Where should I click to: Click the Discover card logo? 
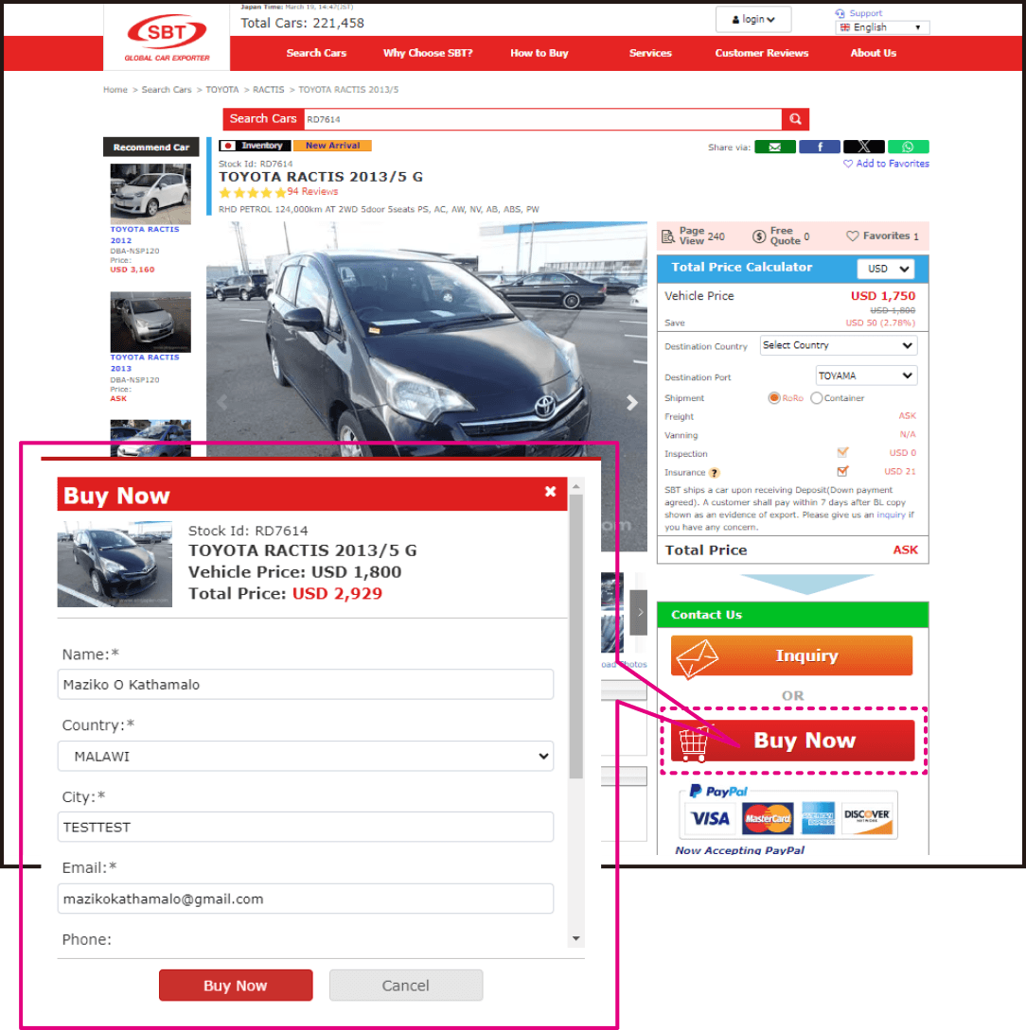point(867,818)
